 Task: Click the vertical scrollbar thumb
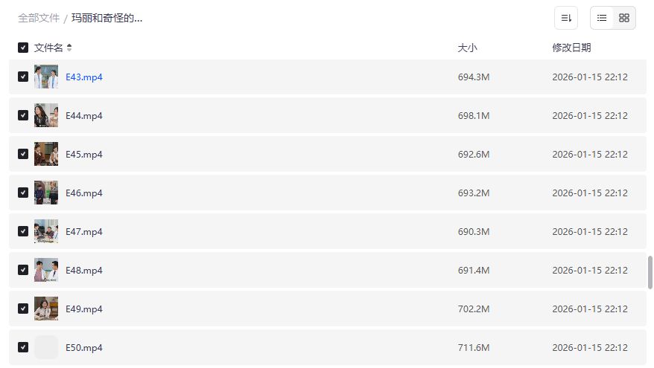(650, 273)
